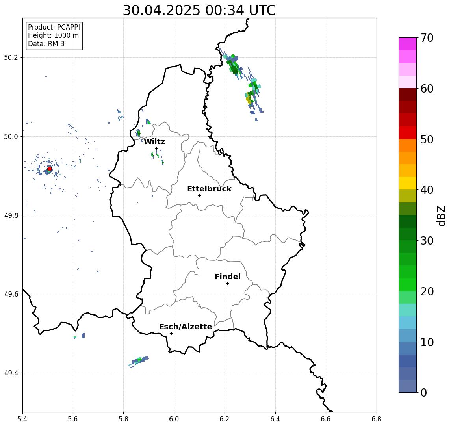
Task: Click the 5.6 longitude axis label
Action: click(73, 419)
